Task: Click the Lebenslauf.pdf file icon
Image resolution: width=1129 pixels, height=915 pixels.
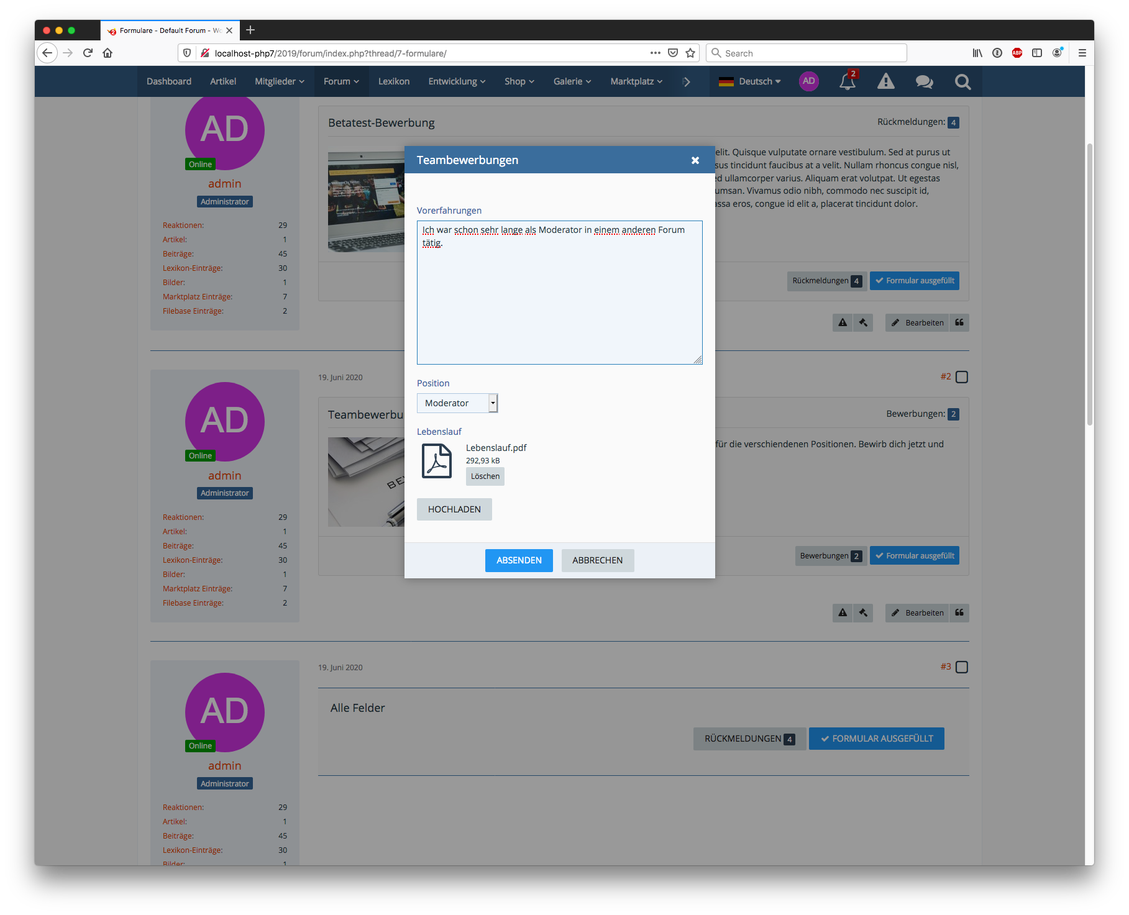Action: [437, 461]
